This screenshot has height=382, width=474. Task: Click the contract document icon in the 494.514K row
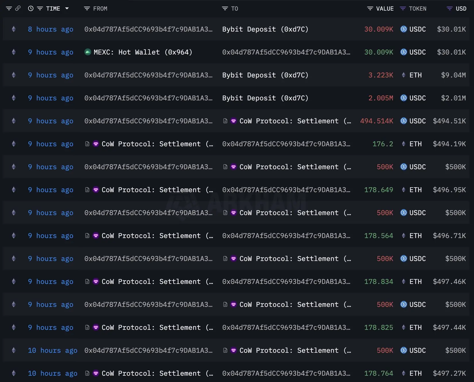(225, 121)
